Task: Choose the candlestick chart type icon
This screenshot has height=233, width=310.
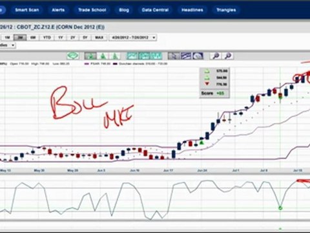Action: (x=156, y=56)
